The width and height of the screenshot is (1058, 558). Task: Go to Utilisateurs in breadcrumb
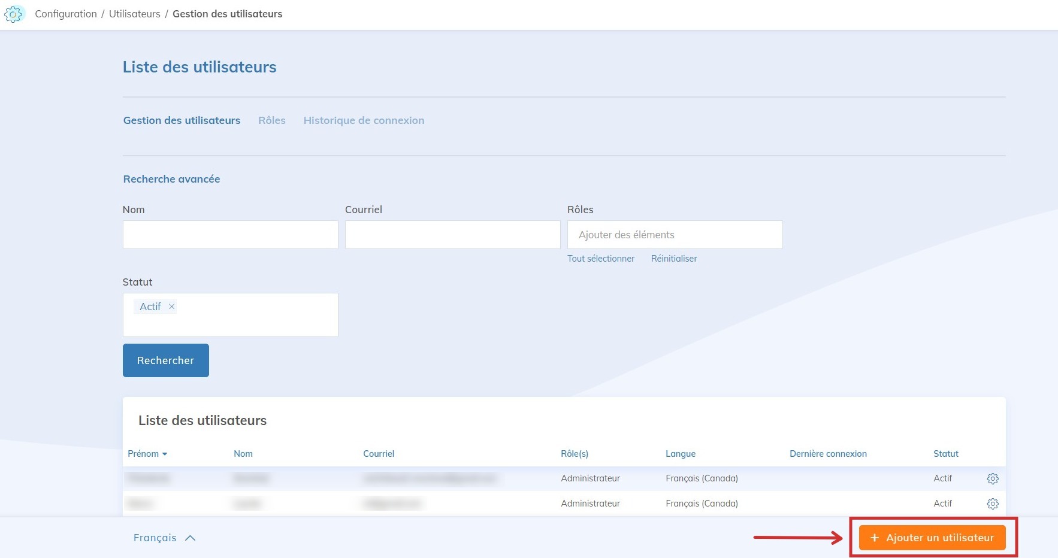[134, 14]
